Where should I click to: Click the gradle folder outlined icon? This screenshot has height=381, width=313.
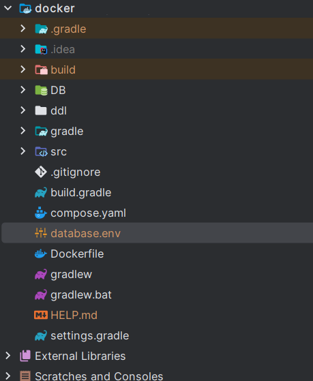(41, 132)
